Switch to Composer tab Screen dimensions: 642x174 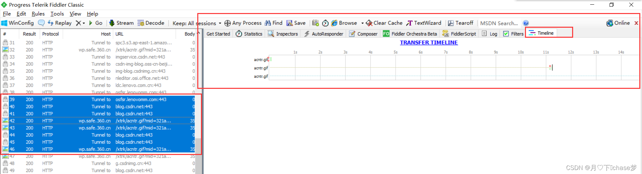363,34
